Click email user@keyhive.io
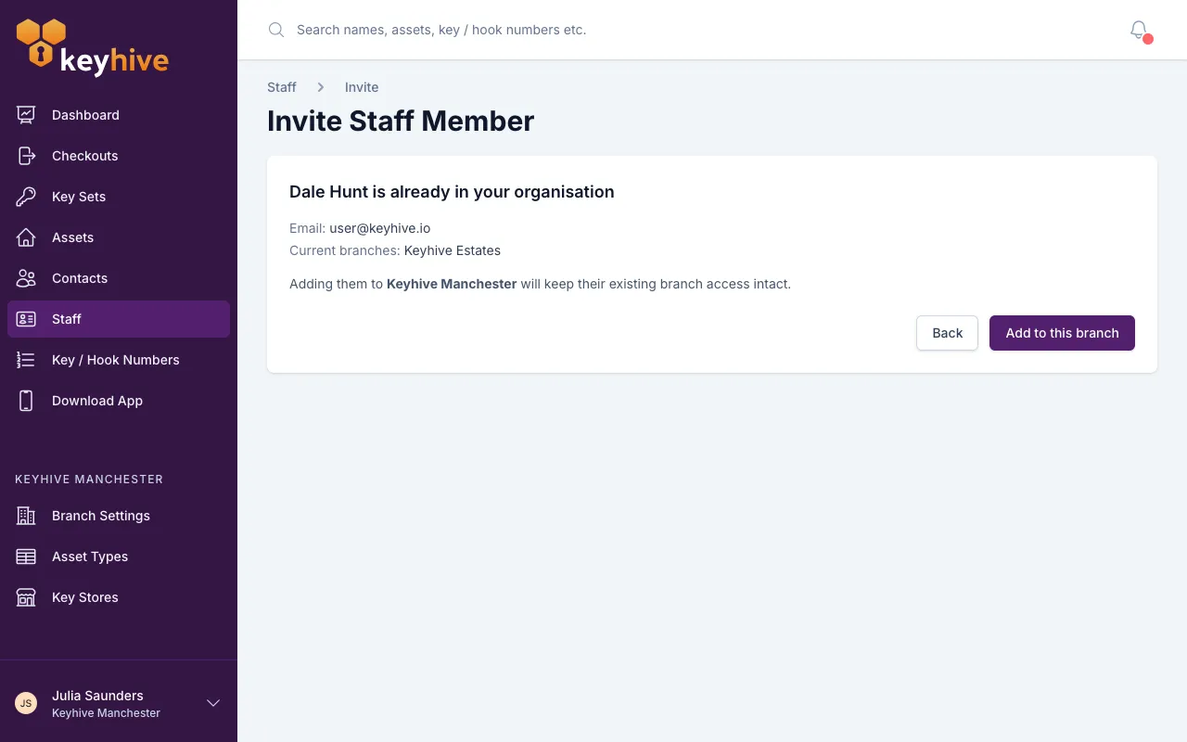Image resolution: width=1187 pixels, height=742 pixels. [379, 228]
